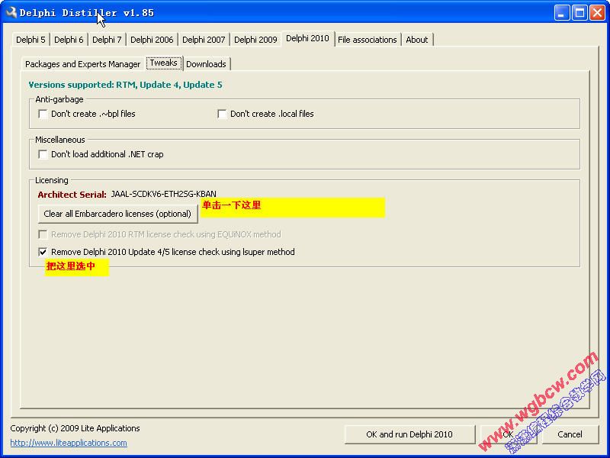The height and width of the screenshot is (458, 610).
Task: Go to the Delphi 2007 tab
Action: click(x=204, y=40)
